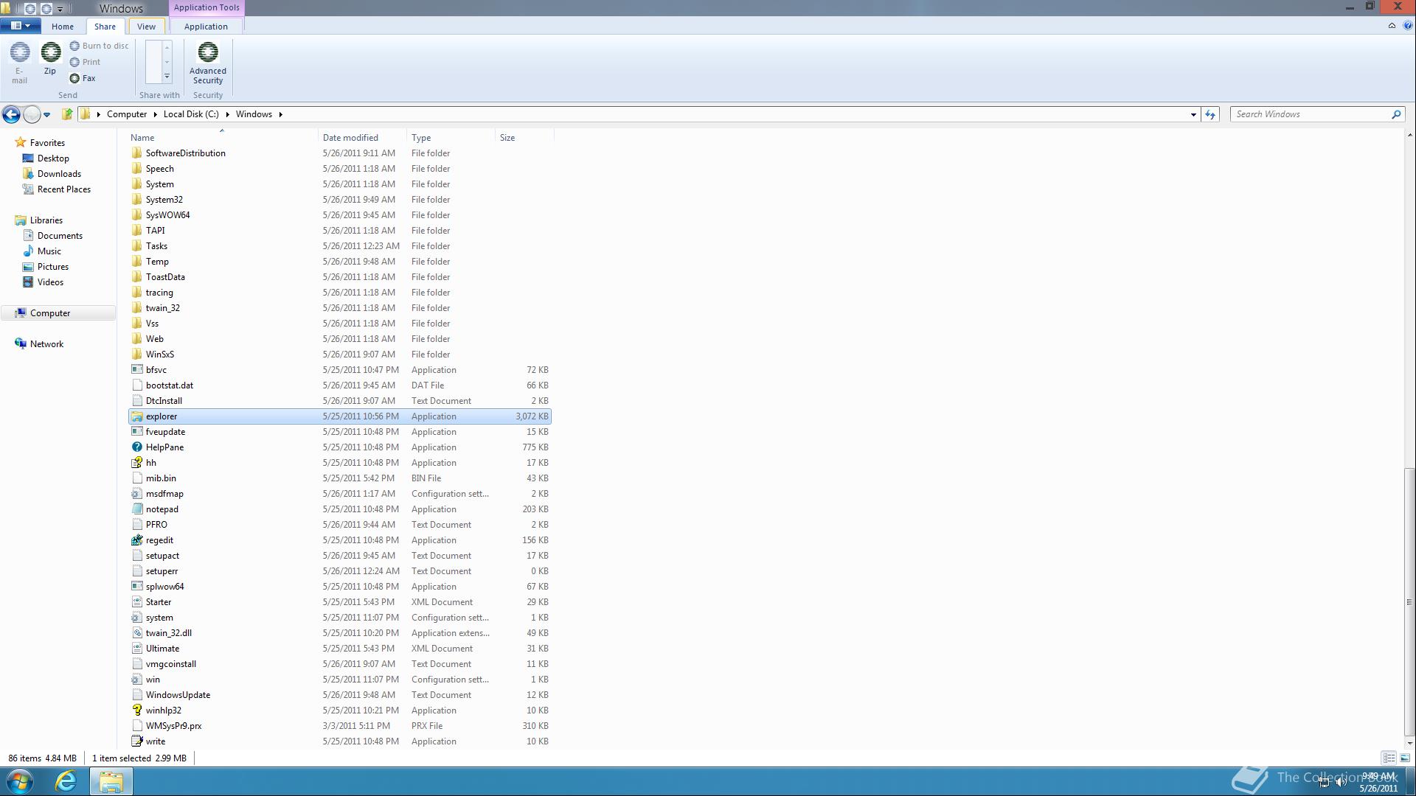
Task: Switch to the View tab
Action: [x=145, y=26]
